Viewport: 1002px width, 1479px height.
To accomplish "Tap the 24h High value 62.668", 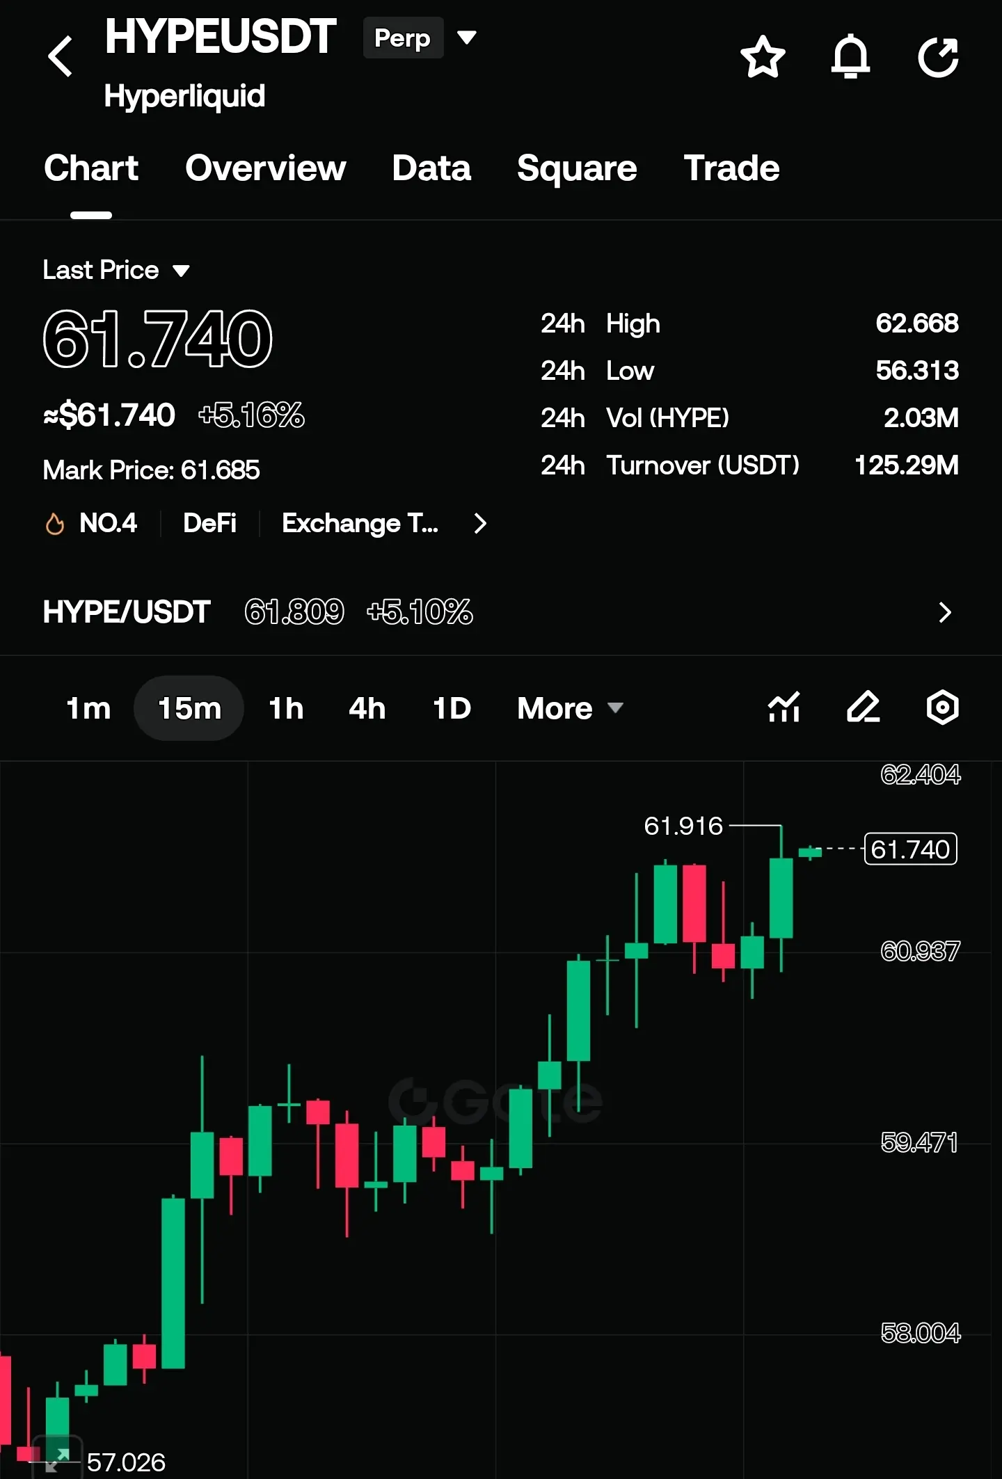I will [x=917, y=323].
